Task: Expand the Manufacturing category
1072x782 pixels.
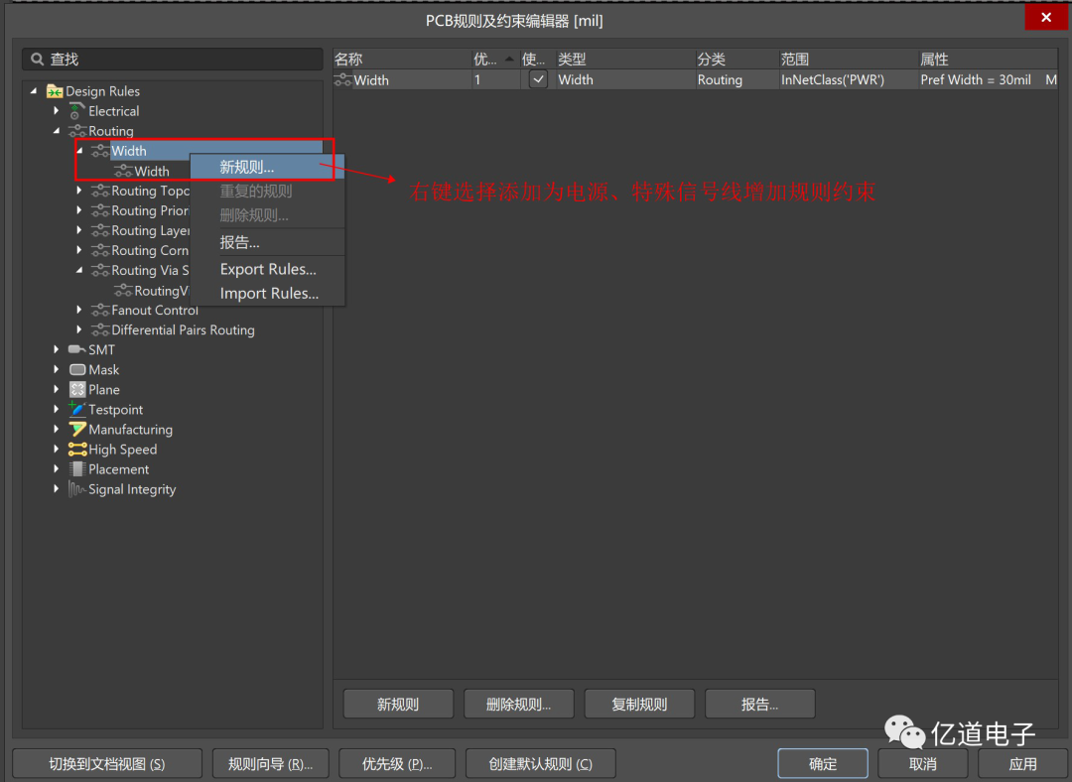Action: click(57, 429)
